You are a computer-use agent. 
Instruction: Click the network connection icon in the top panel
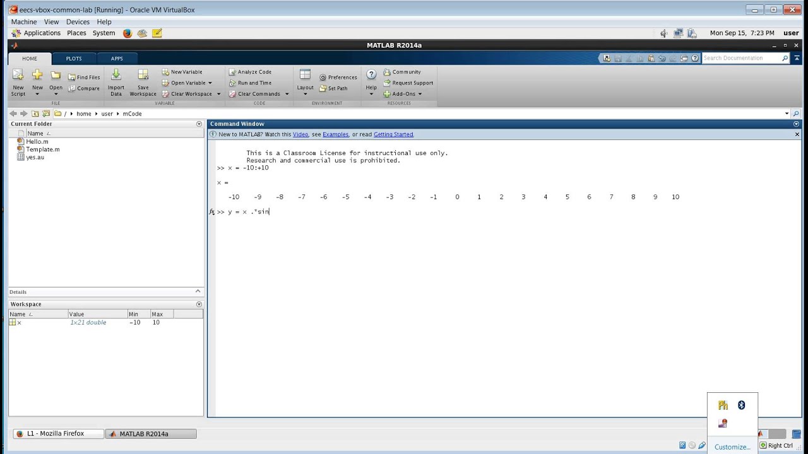(x=679, y=33)
